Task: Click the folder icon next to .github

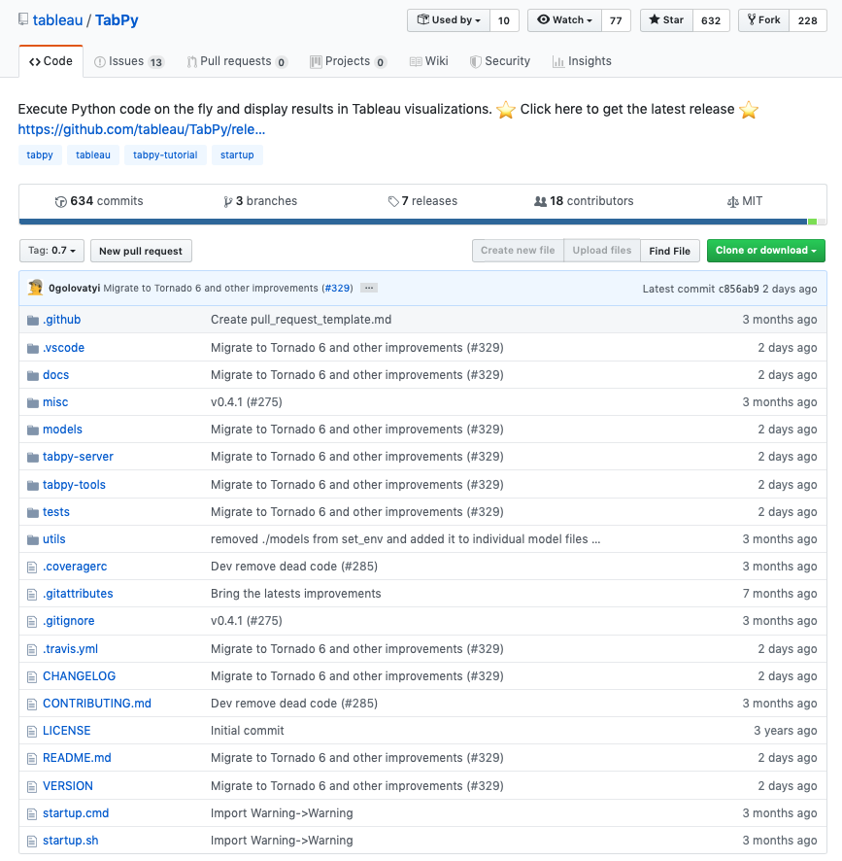Action: [x=33, y=320]
